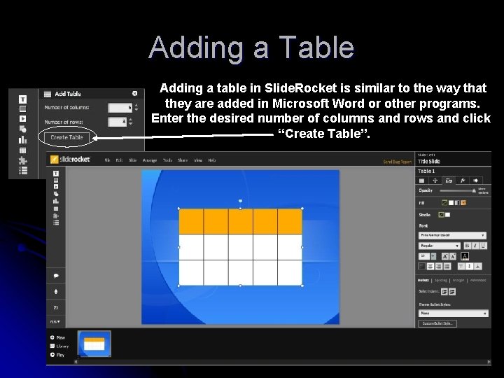Viewport: 504px width, 378px height.
Task: Adjust rows stepper arrows
Action: (x=130, y=122)
